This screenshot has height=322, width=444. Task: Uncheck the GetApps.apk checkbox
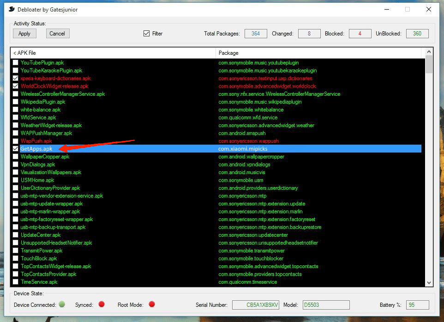pos(16,149)
